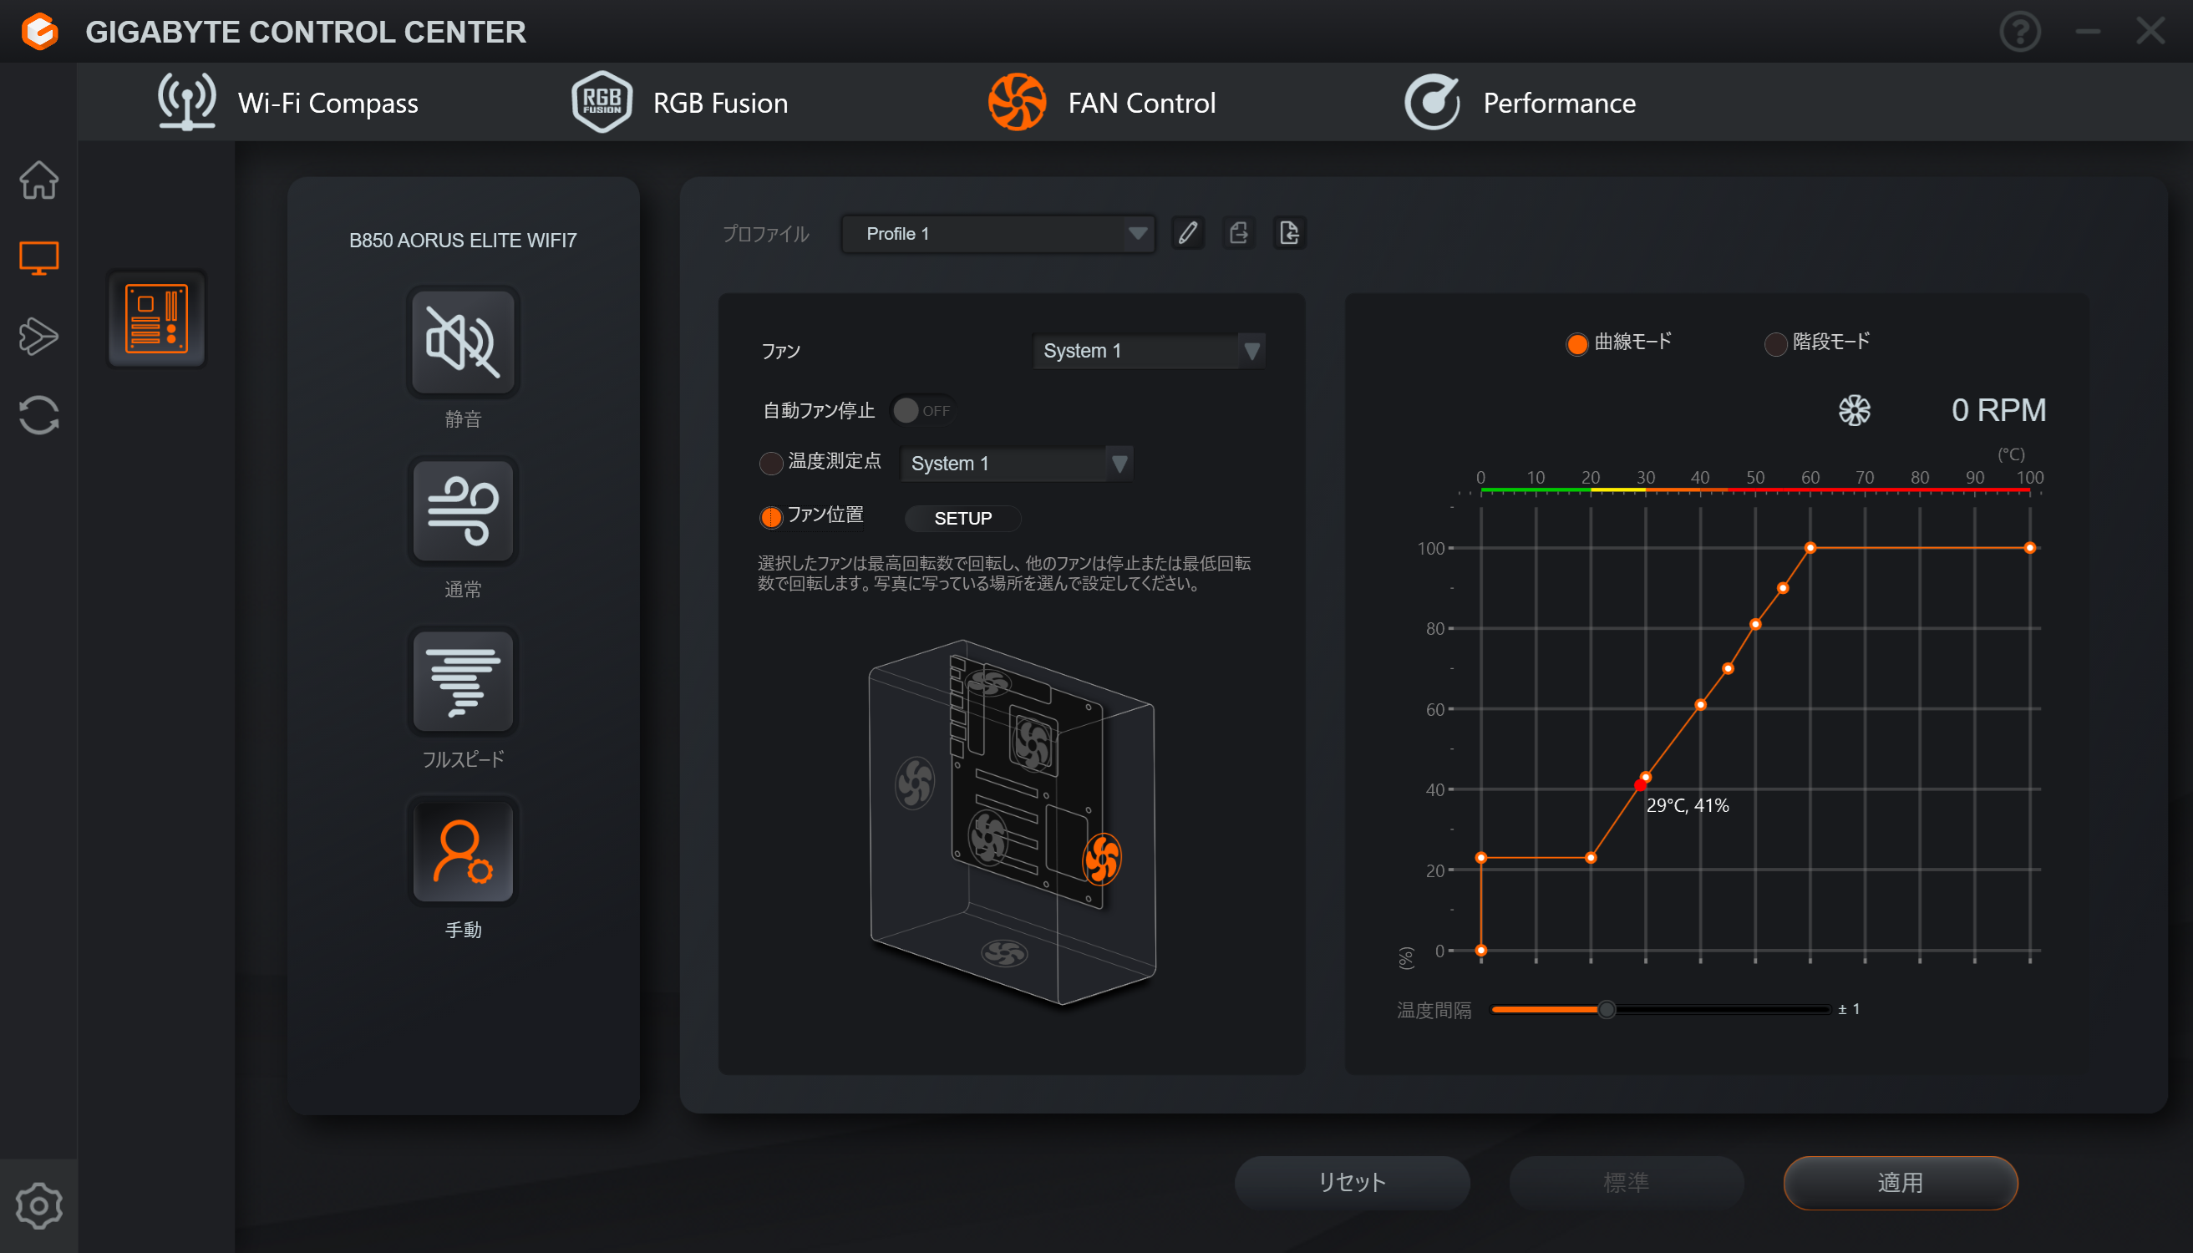Select the step mode (階段モード) radio button
The image size is (2193, 1253).
click(1774, 343)
